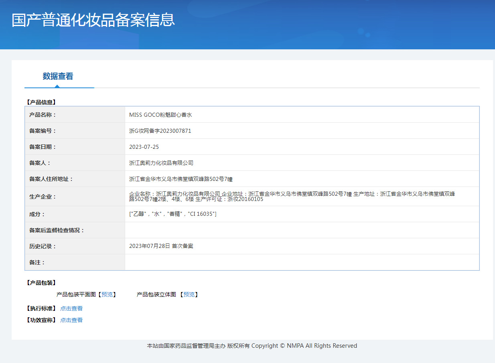Click the 成分 row label

tap(37, 214)
